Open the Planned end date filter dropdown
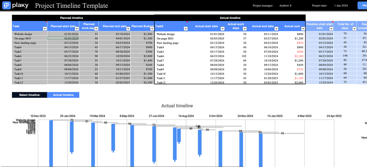This screenshot has height=167, width=367. (x=128, y=29)
